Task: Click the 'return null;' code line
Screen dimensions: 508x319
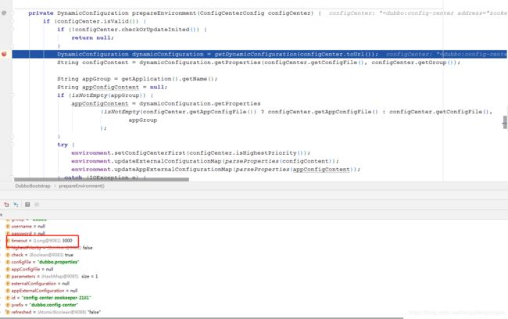Action: click(x=93, y=38)
